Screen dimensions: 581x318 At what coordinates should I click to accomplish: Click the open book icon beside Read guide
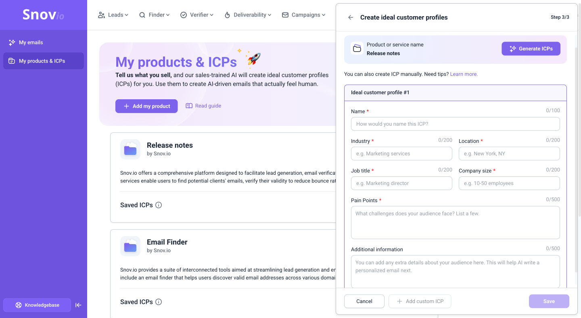189,106
